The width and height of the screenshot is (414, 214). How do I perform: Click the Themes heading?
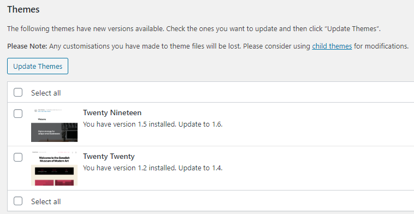23,9
